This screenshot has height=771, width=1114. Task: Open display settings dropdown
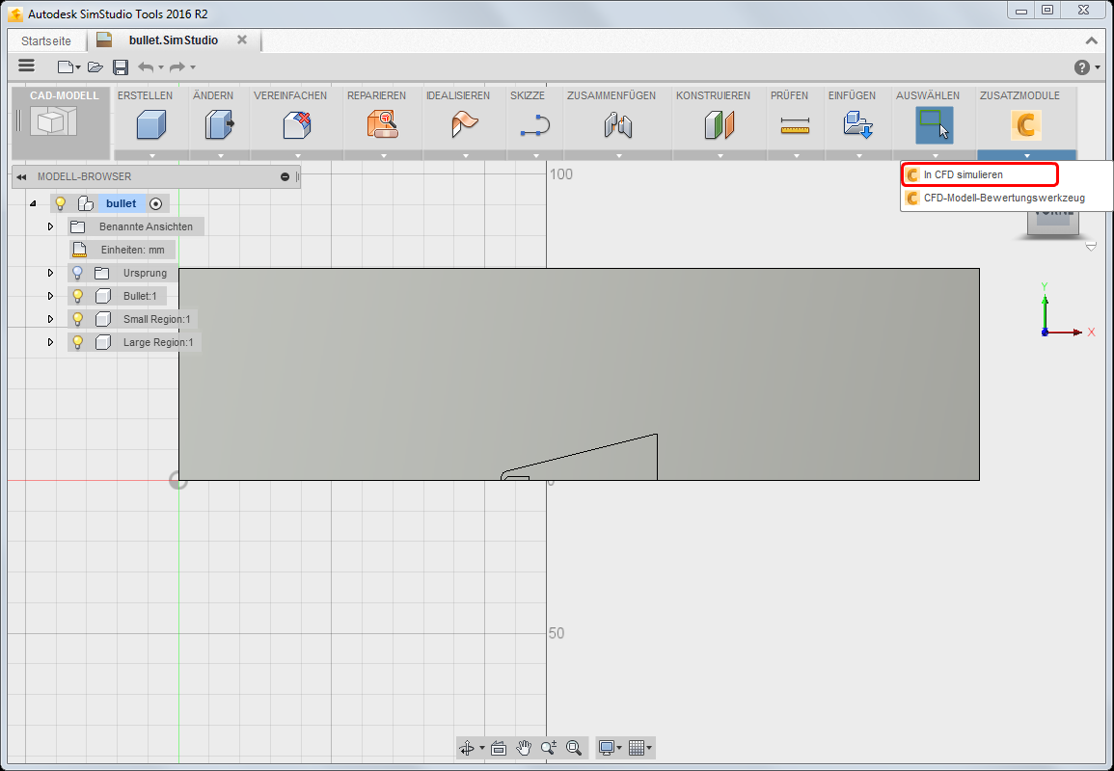pyautogui.click(x=619, y=748)
